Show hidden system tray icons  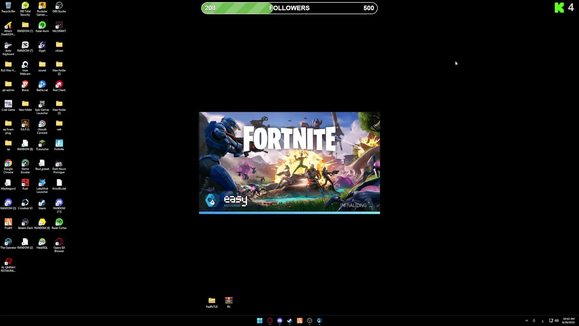click(x=527, y=321)
